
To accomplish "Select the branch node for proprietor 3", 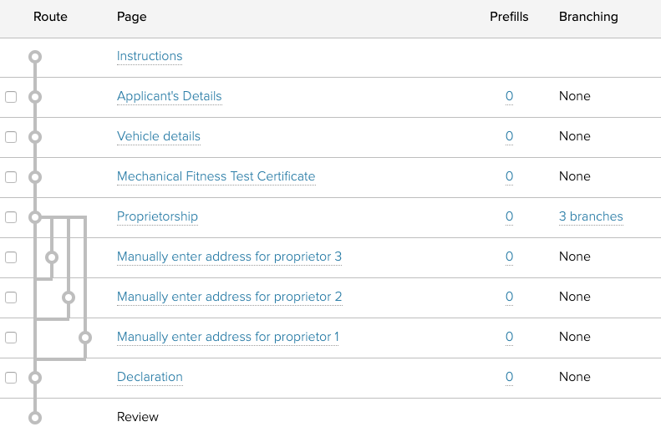I will [x=52, y=257].
